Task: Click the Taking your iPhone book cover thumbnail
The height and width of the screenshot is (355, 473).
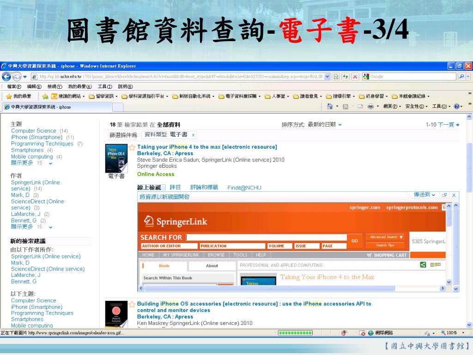Action: [x=116, y=159]
